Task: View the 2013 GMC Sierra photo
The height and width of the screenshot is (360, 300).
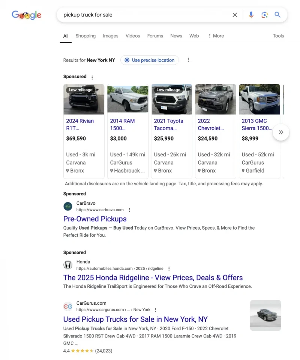Action: [259, 99]
